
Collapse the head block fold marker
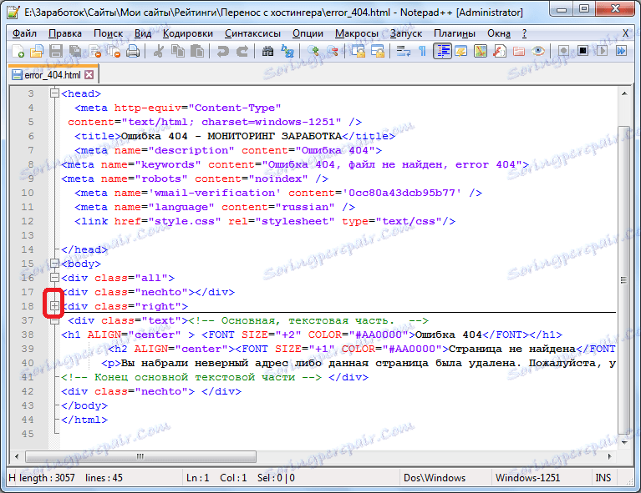(54, 93)
